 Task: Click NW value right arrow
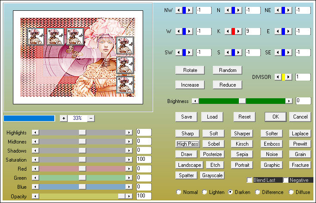pos(189,10)
